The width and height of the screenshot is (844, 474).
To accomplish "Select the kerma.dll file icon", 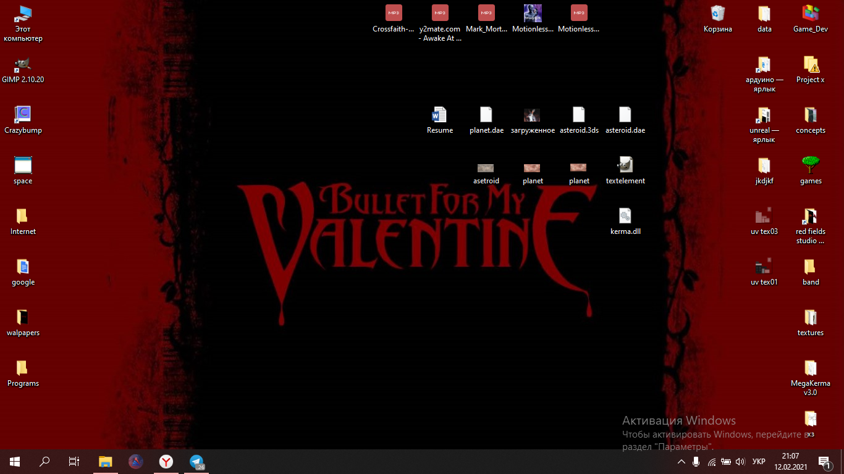I will (625, 217).
